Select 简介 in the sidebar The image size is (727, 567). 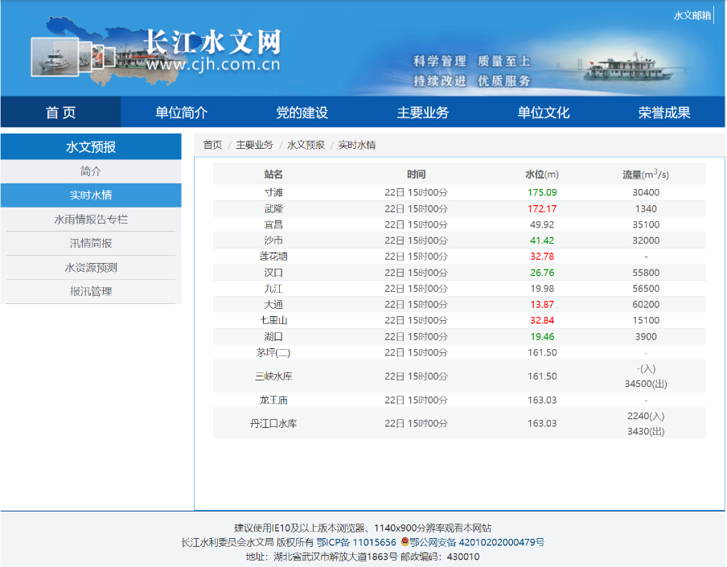click(x=91, y=171)
